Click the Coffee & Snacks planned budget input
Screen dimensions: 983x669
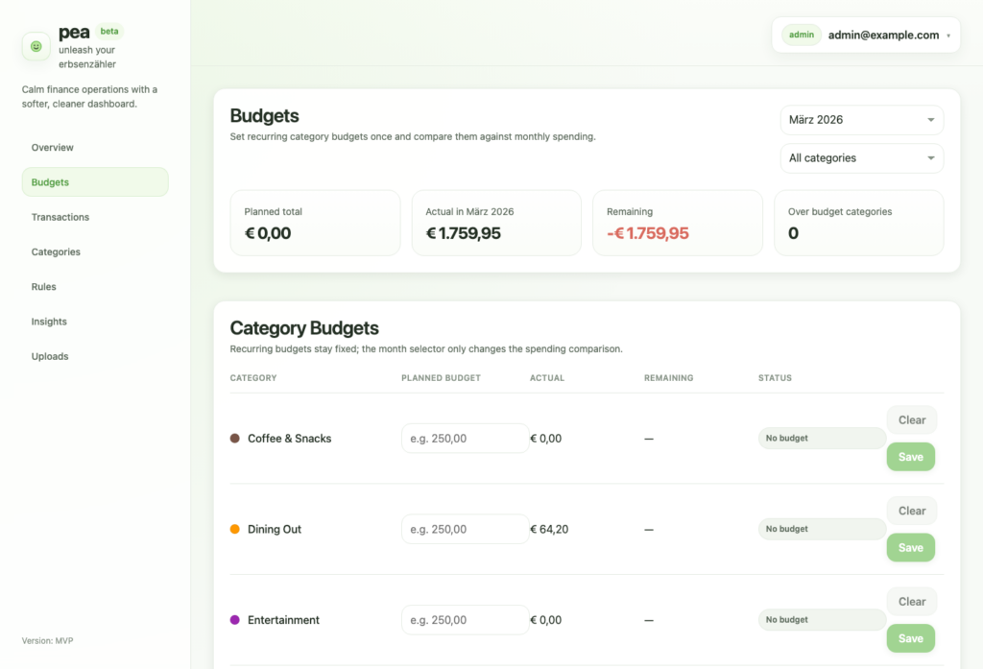coord(465,439)
